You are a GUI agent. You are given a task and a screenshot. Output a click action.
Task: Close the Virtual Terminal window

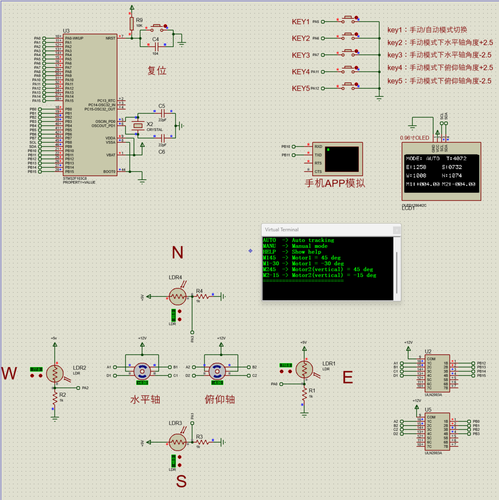tap(396, 230)
